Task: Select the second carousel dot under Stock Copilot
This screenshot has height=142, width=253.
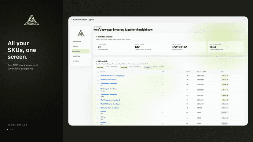Action: coord(10,129)
